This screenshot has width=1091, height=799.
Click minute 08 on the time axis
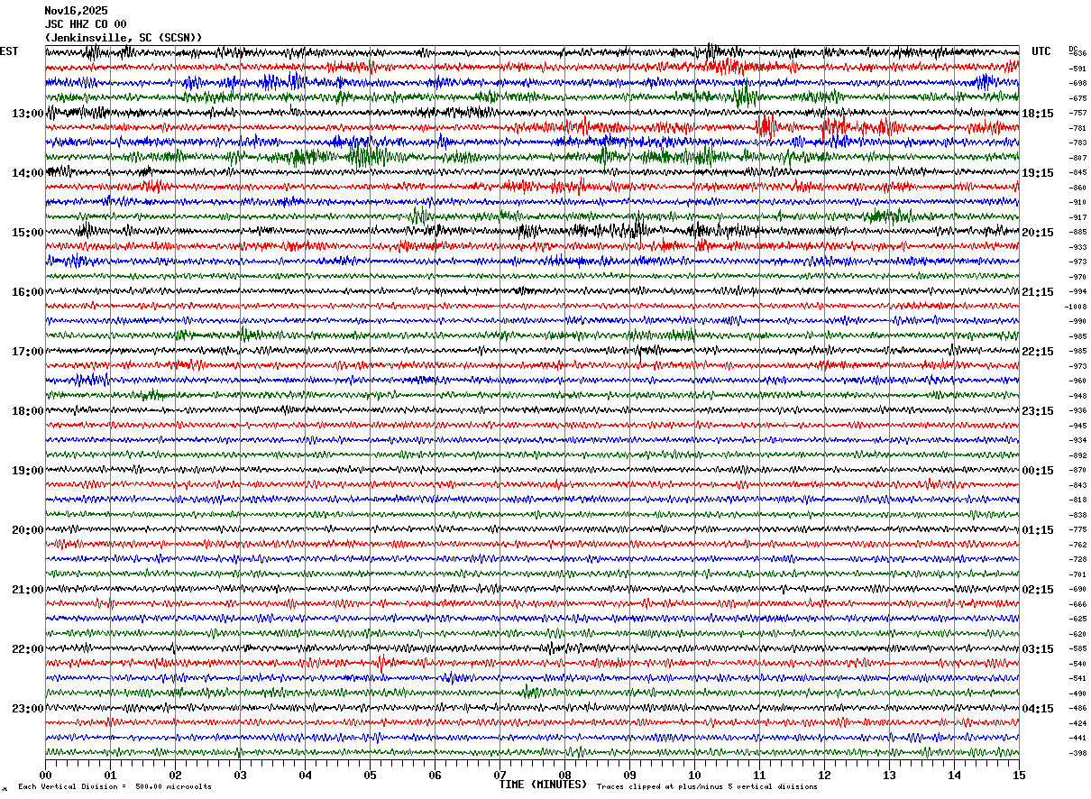pos(564,775)
